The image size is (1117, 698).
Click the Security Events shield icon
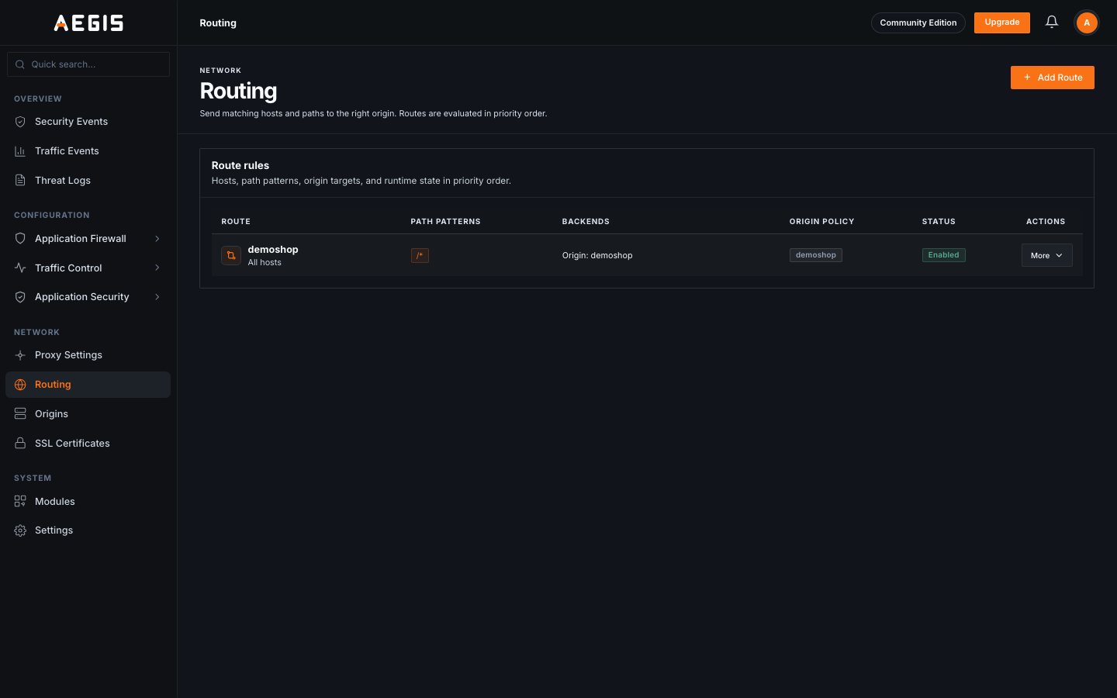[x=20, y=122]
